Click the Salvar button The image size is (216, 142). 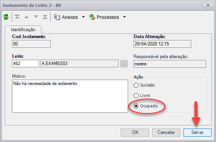[x=197, y=132]
